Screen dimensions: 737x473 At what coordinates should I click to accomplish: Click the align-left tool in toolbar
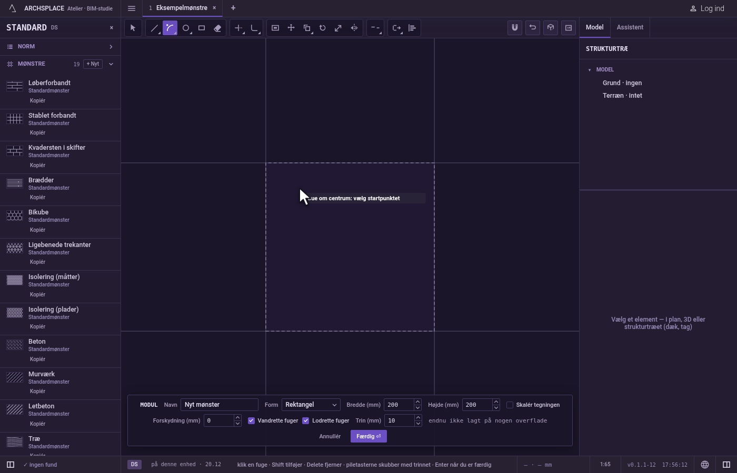click(412, 28)
